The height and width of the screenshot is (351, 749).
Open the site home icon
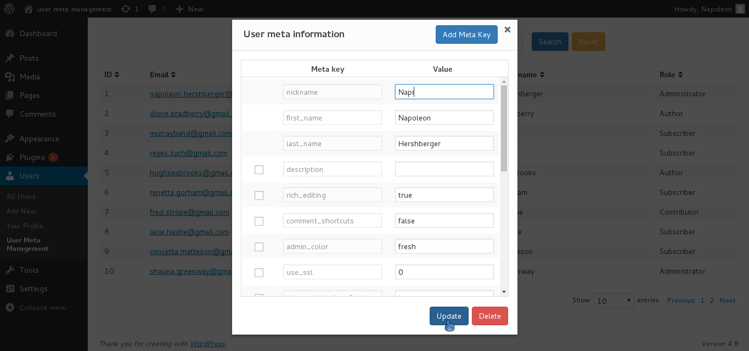pos(29,9)
